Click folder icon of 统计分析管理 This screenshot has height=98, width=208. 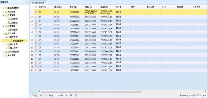tap(6, 52)
